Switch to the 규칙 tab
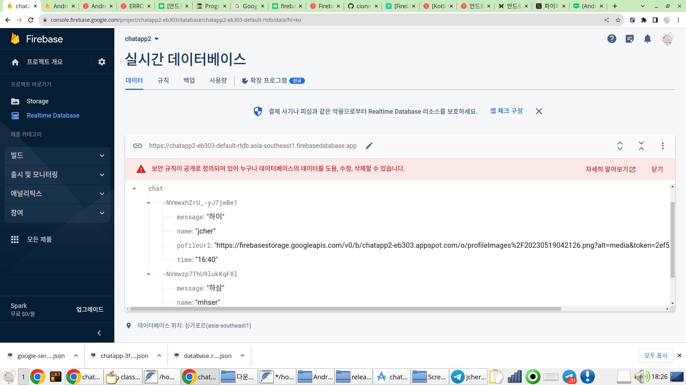The image size is (686, 385). coord(163,81)
